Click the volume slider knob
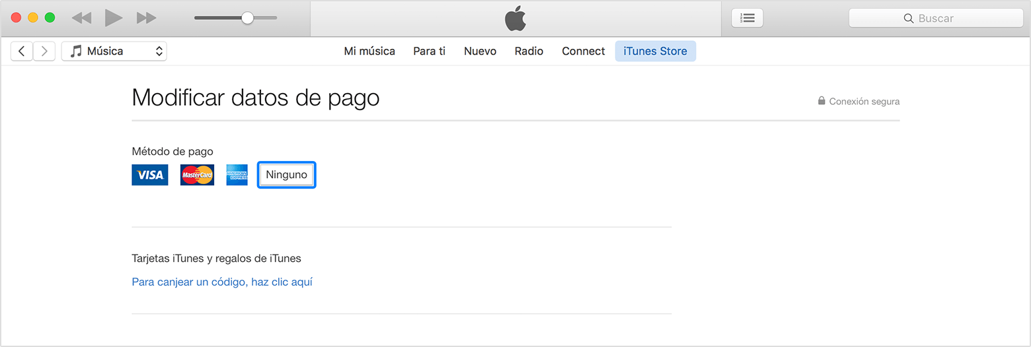The image size is (1031, 347). [247, 18]
